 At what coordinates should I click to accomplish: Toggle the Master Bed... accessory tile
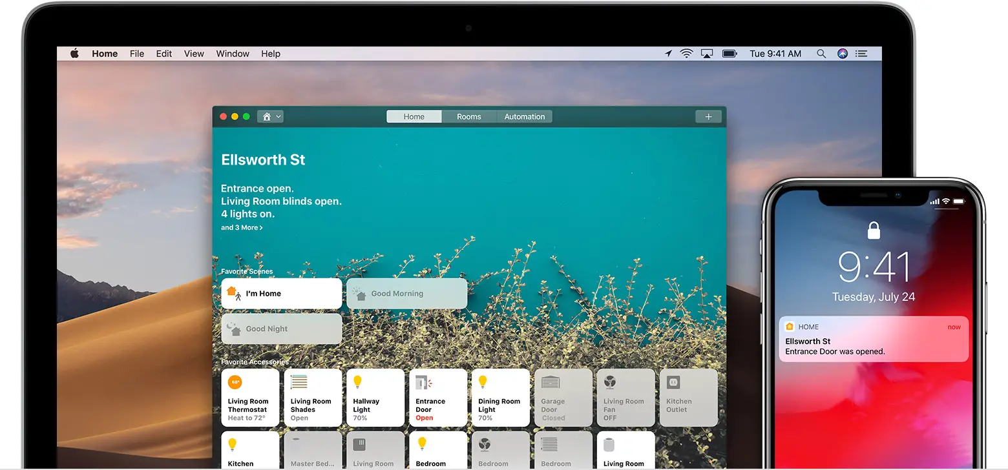313,451
